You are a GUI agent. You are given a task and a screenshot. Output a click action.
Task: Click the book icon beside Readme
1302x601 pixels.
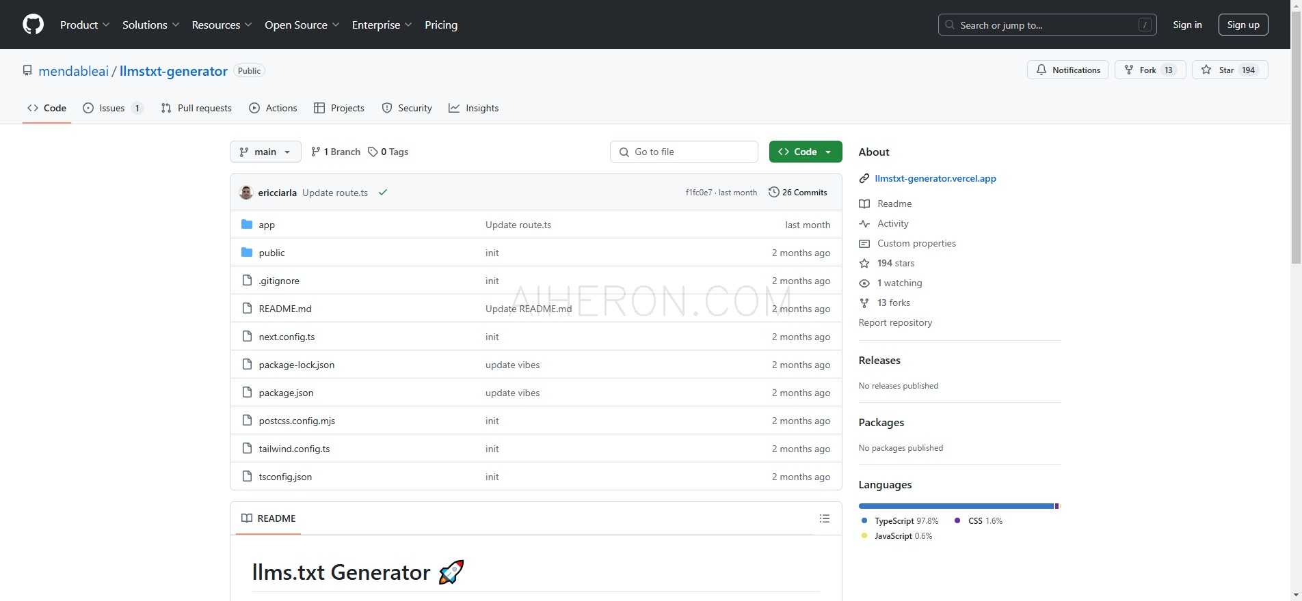point(864,204)
